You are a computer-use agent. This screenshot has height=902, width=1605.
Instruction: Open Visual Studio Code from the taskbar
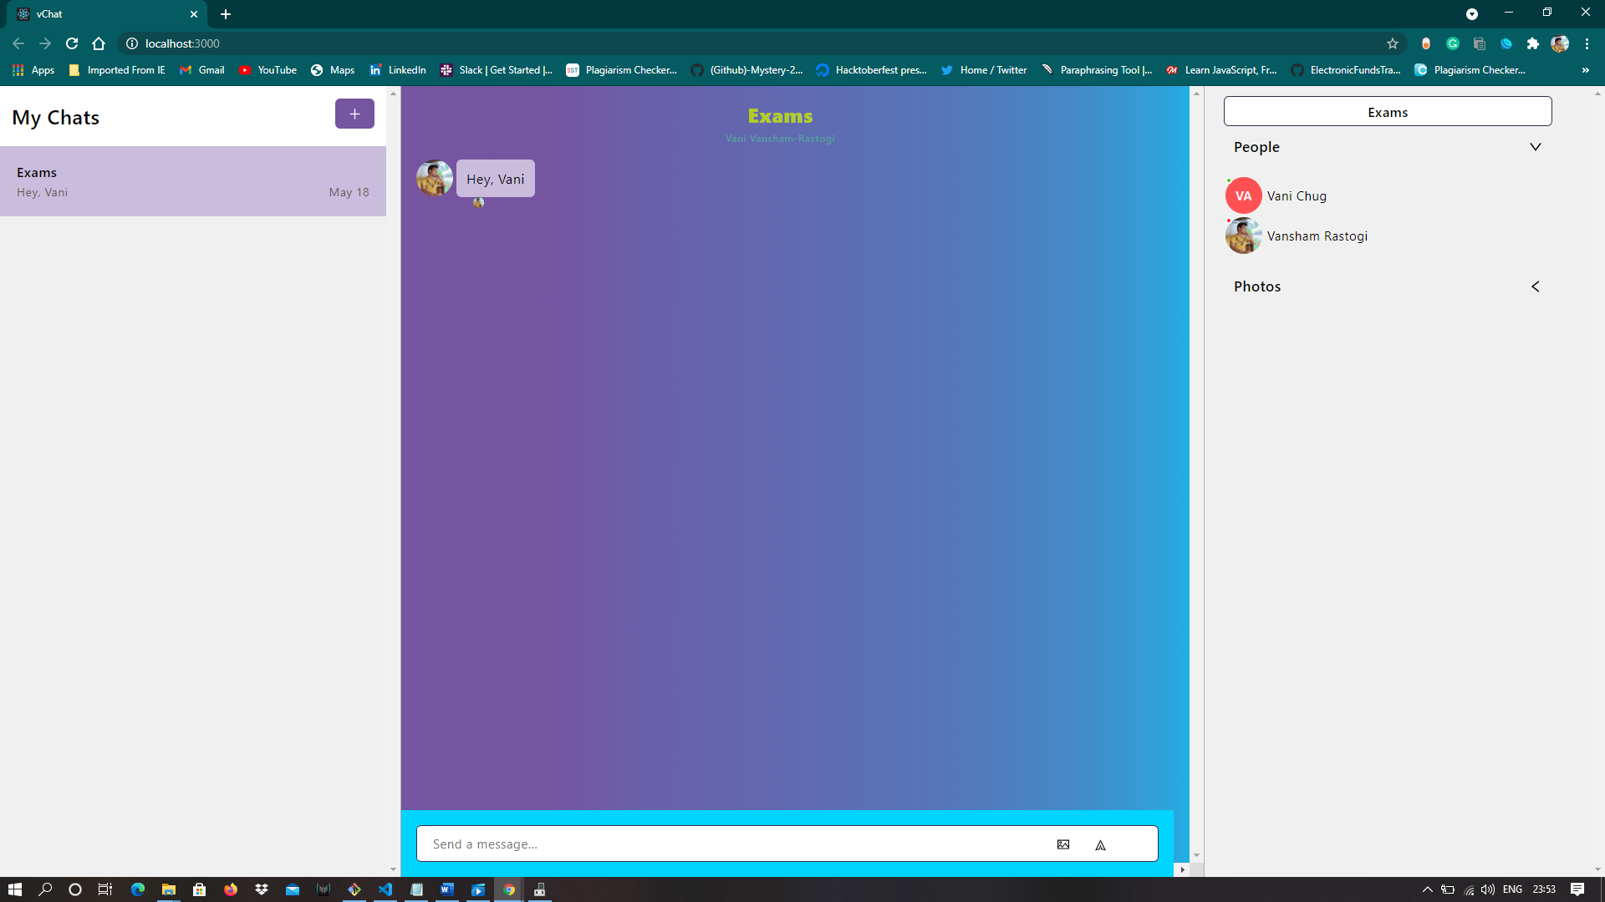click(x=385, y=889)
